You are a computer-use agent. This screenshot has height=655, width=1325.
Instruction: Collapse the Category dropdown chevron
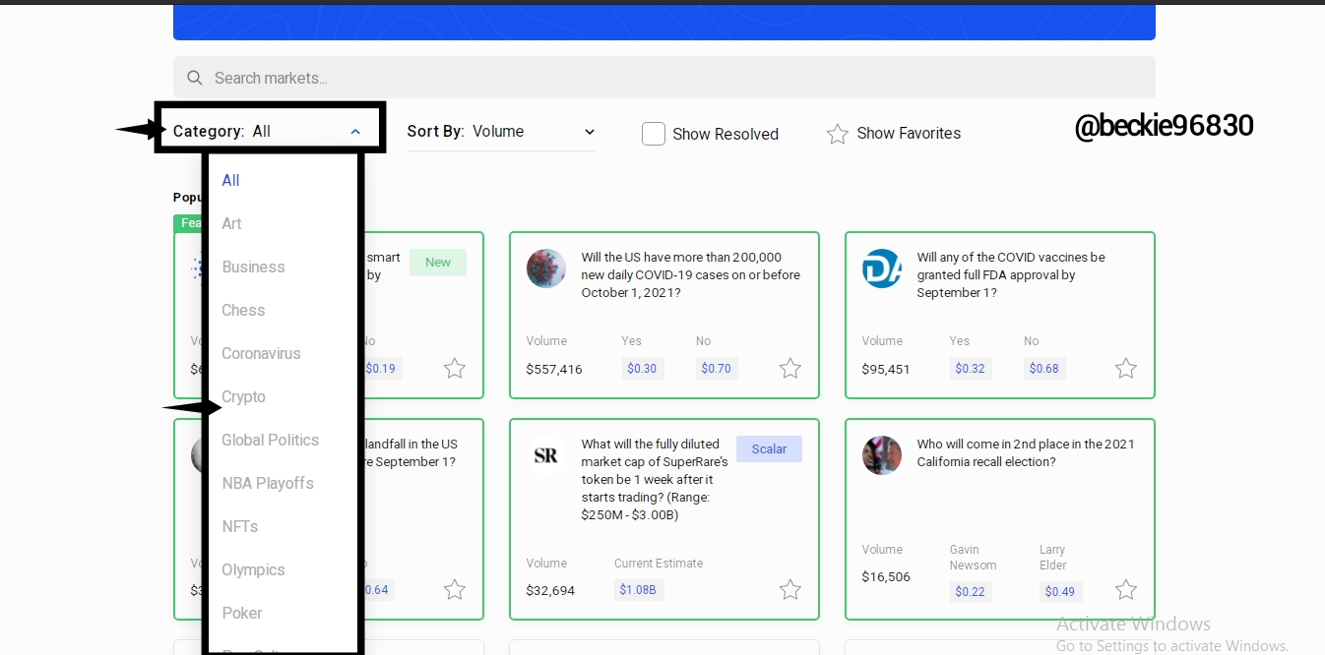coord(355,132)
